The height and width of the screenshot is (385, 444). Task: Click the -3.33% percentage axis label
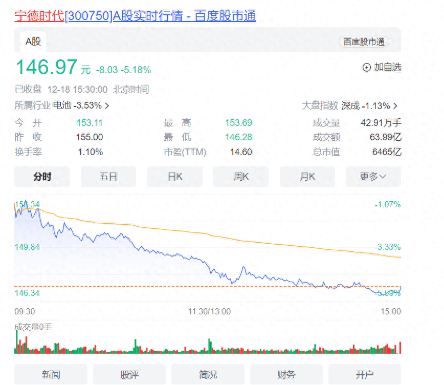(388, 247)
